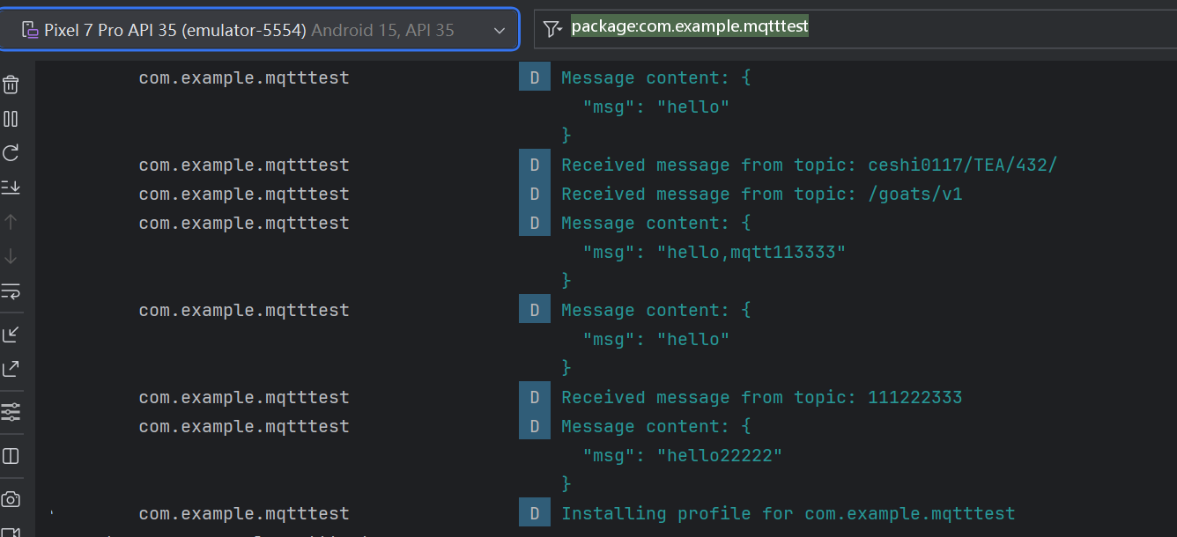
Task: Select "Installing profile for com.example.mqtttest" log line
Action: (x=788, y=513)
